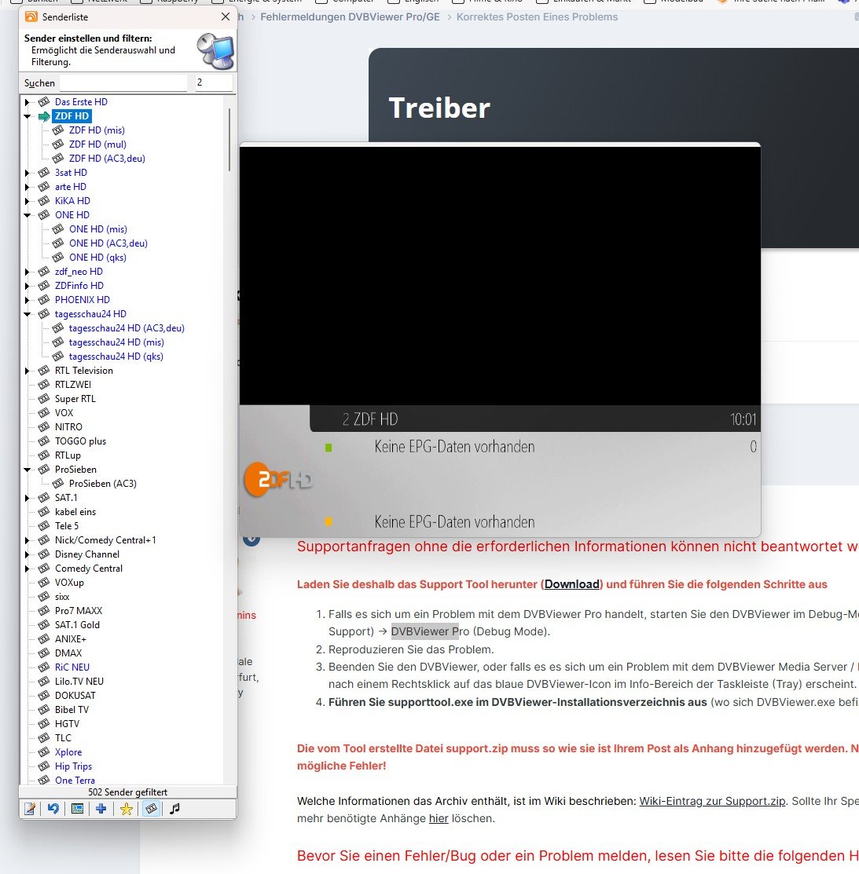859x874 pixels.
Task: Select the Pro7 MAXX channel
Action: coord(79,610)
